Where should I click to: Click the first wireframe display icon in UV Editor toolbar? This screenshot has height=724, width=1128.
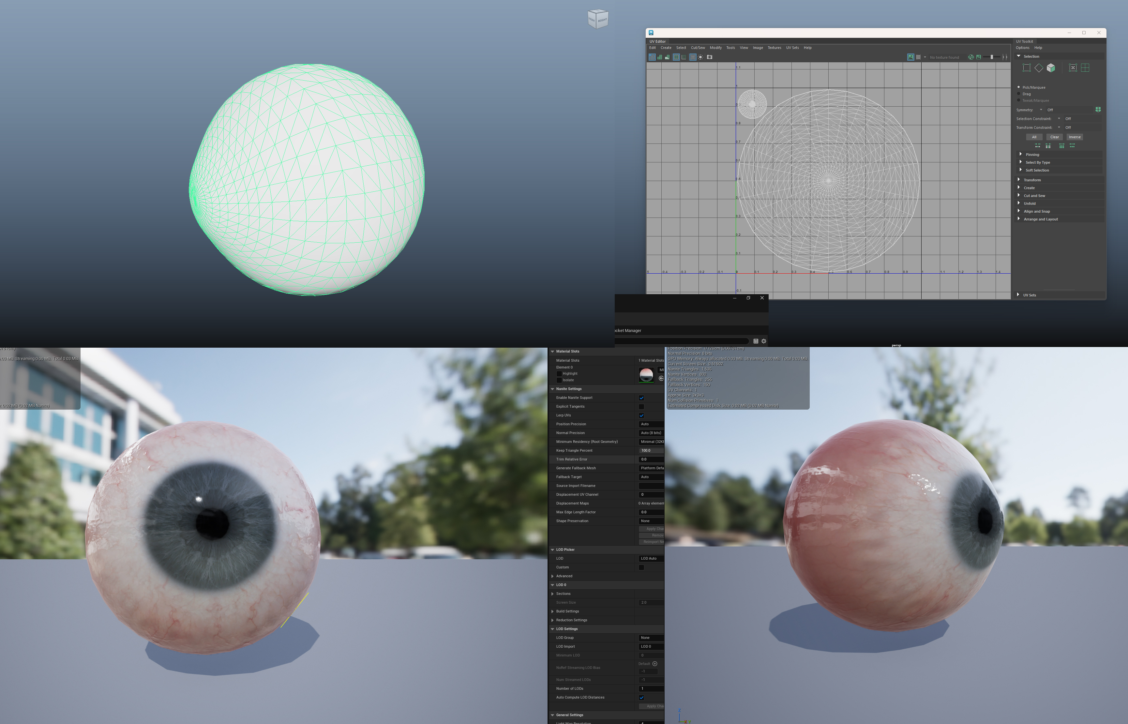click(652, 57)
